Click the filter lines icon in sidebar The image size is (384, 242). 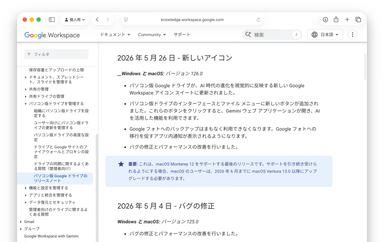[29, 54]
